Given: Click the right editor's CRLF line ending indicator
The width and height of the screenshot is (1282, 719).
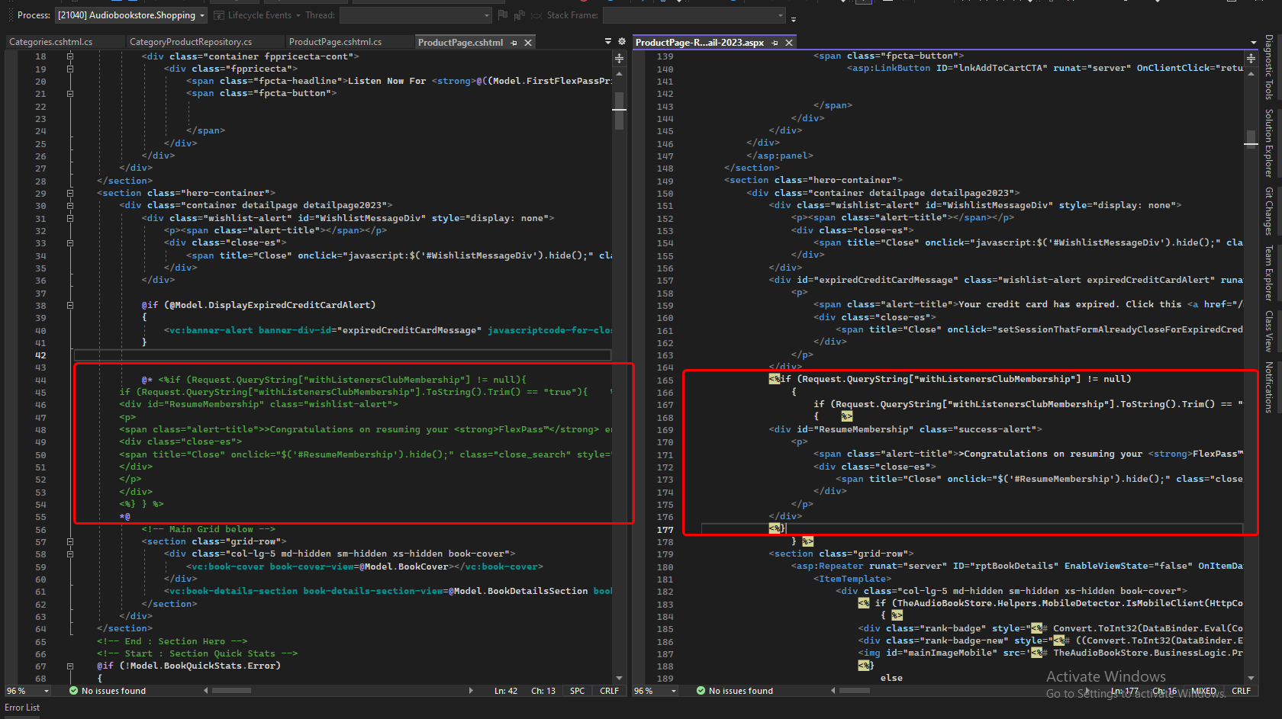Looking at the screenshot, I should pyautogui.click(x=1242, y=691).
